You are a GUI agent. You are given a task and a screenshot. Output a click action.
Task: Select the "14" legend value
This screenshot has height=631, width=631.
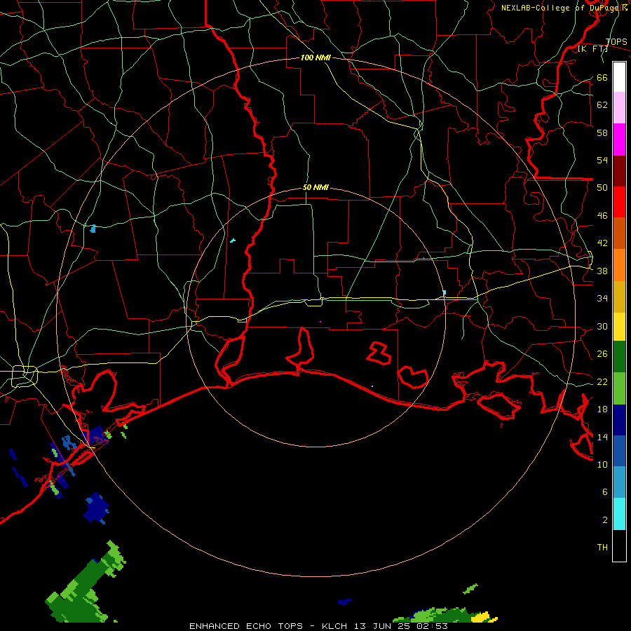click(x=602, y=437)
